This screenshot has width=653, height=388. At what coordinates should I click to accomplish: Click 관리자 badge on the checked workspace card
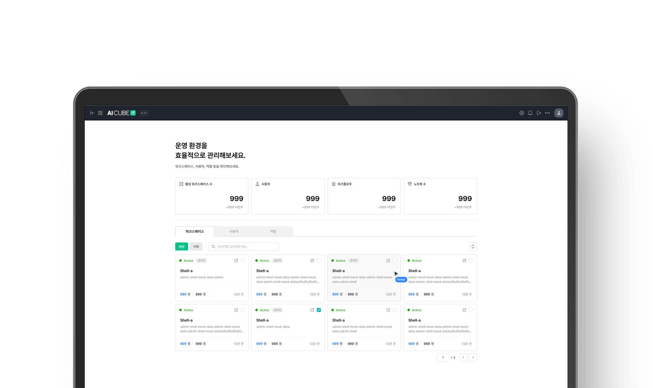click(278, 310)
